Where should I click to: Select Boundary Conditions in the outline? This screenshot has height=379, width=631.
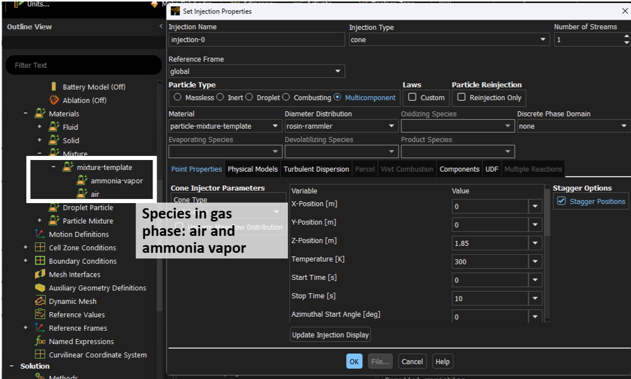83,261
